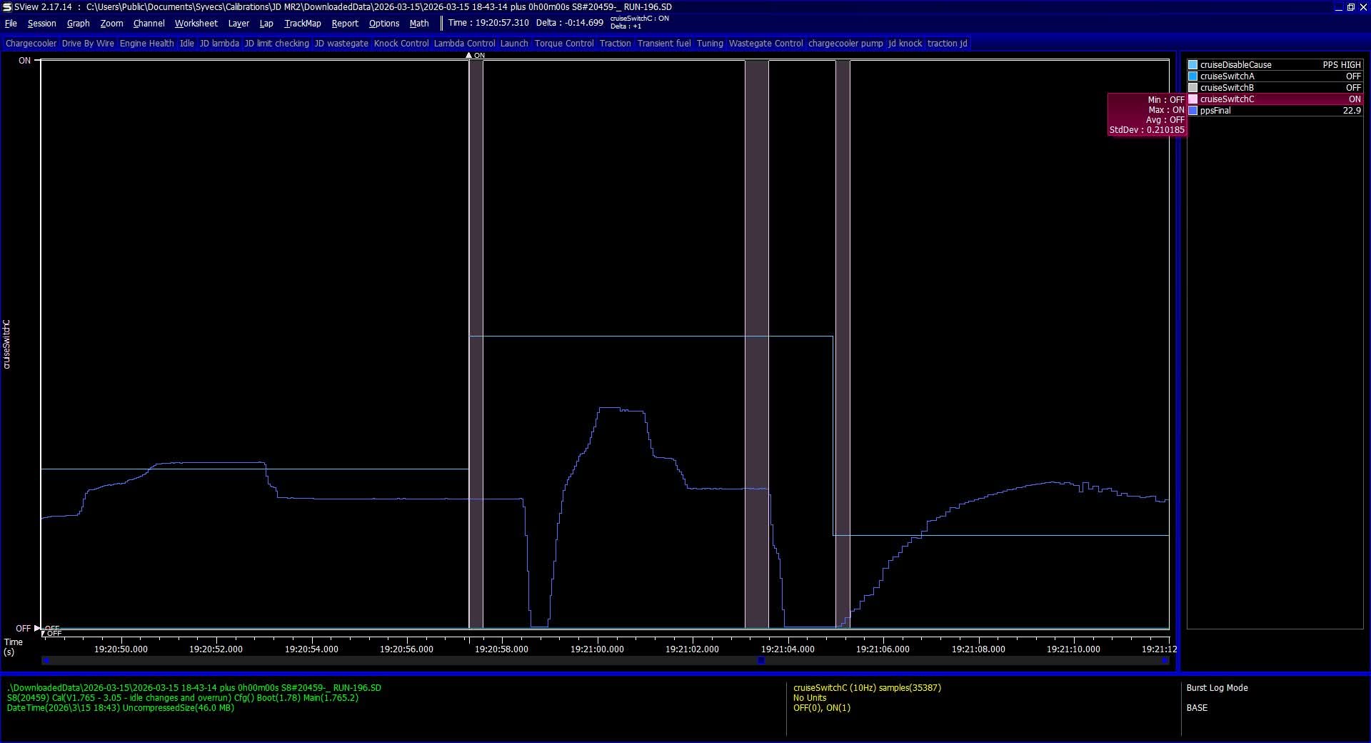Switch to the Drive By Wire worksheet tab
1371x743 pixels.
(x=88, y=44)
